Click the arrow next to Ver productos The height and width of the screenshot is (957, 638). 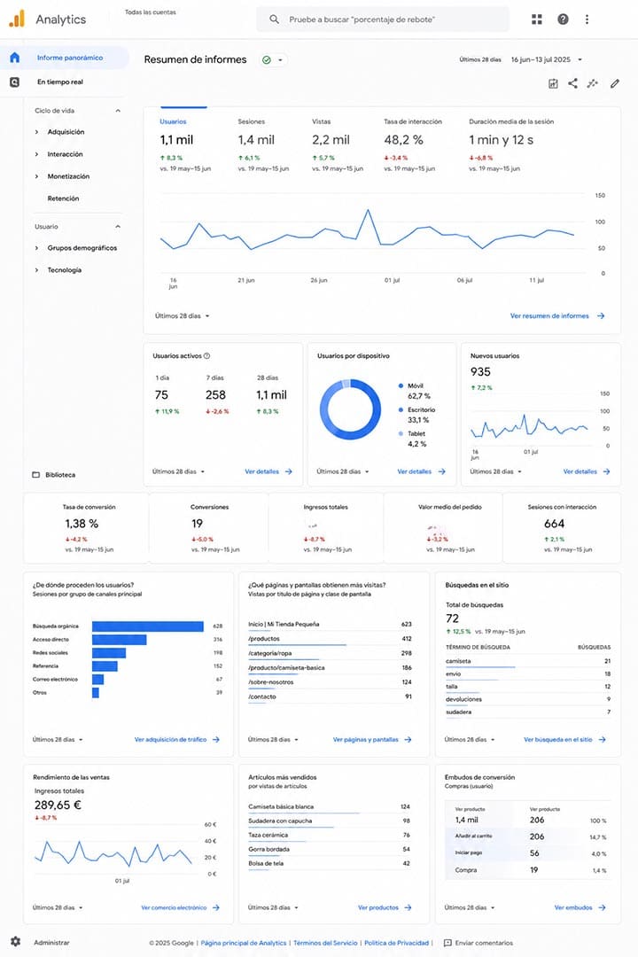(408, 907)
